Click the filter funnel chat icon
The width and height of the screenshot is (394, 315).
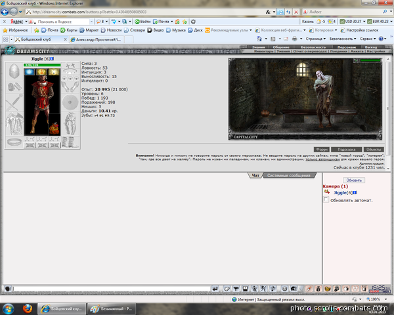pos(236,289)
